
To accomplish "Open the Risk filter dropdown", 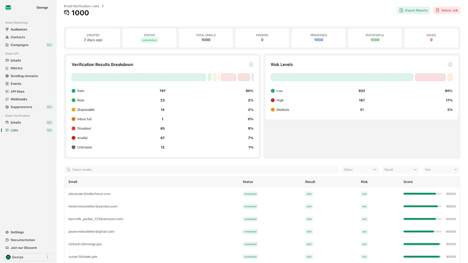I will (441, 169).
